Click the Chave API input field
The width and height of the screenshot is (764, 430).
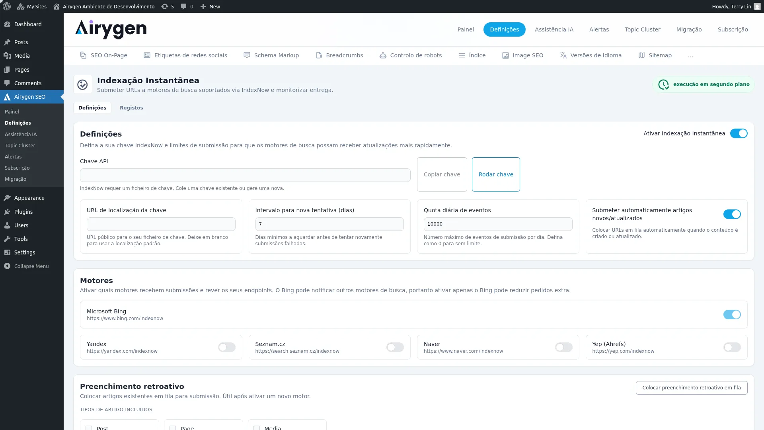point(245,175)
